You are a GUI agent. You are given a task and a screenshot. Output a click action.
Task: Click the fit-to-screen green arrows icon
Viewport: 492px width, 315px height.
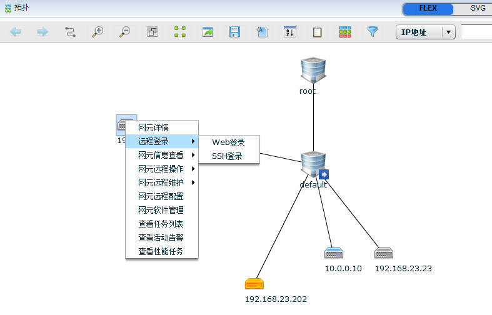[x=180, y=32]
